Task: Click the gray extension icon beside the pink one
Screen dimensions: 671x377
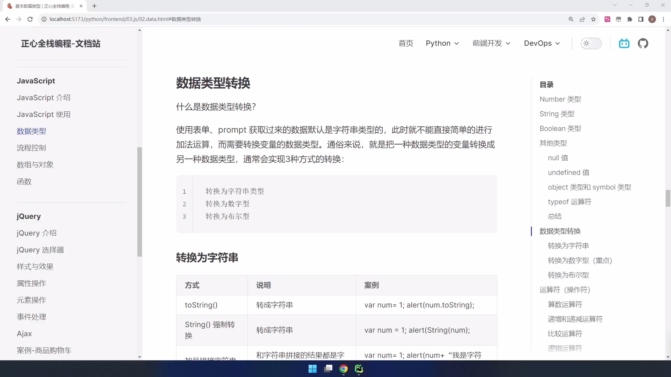Action: pos(619,19)
